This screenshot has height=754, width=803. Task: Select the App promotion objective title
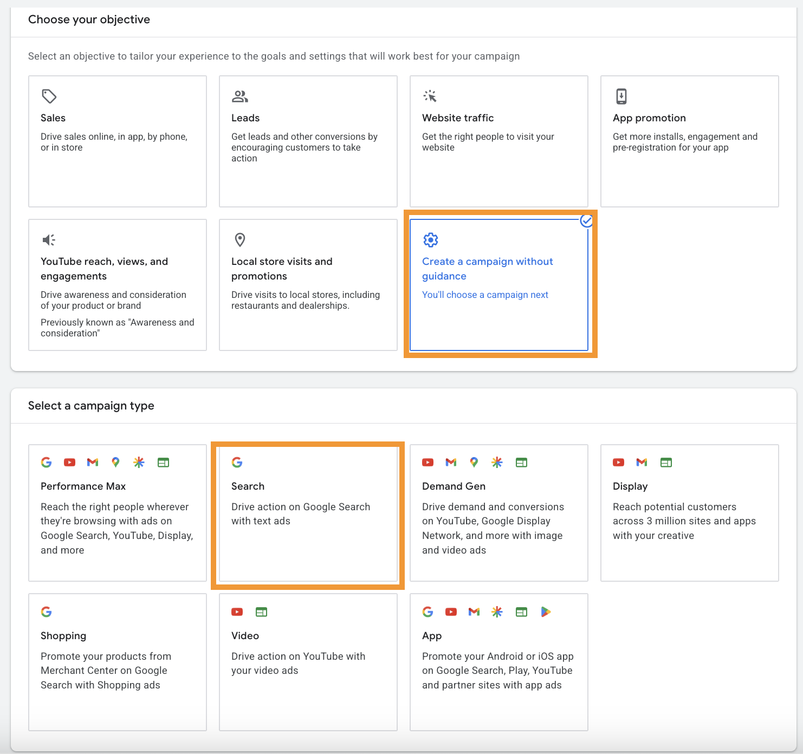point(649,118)
